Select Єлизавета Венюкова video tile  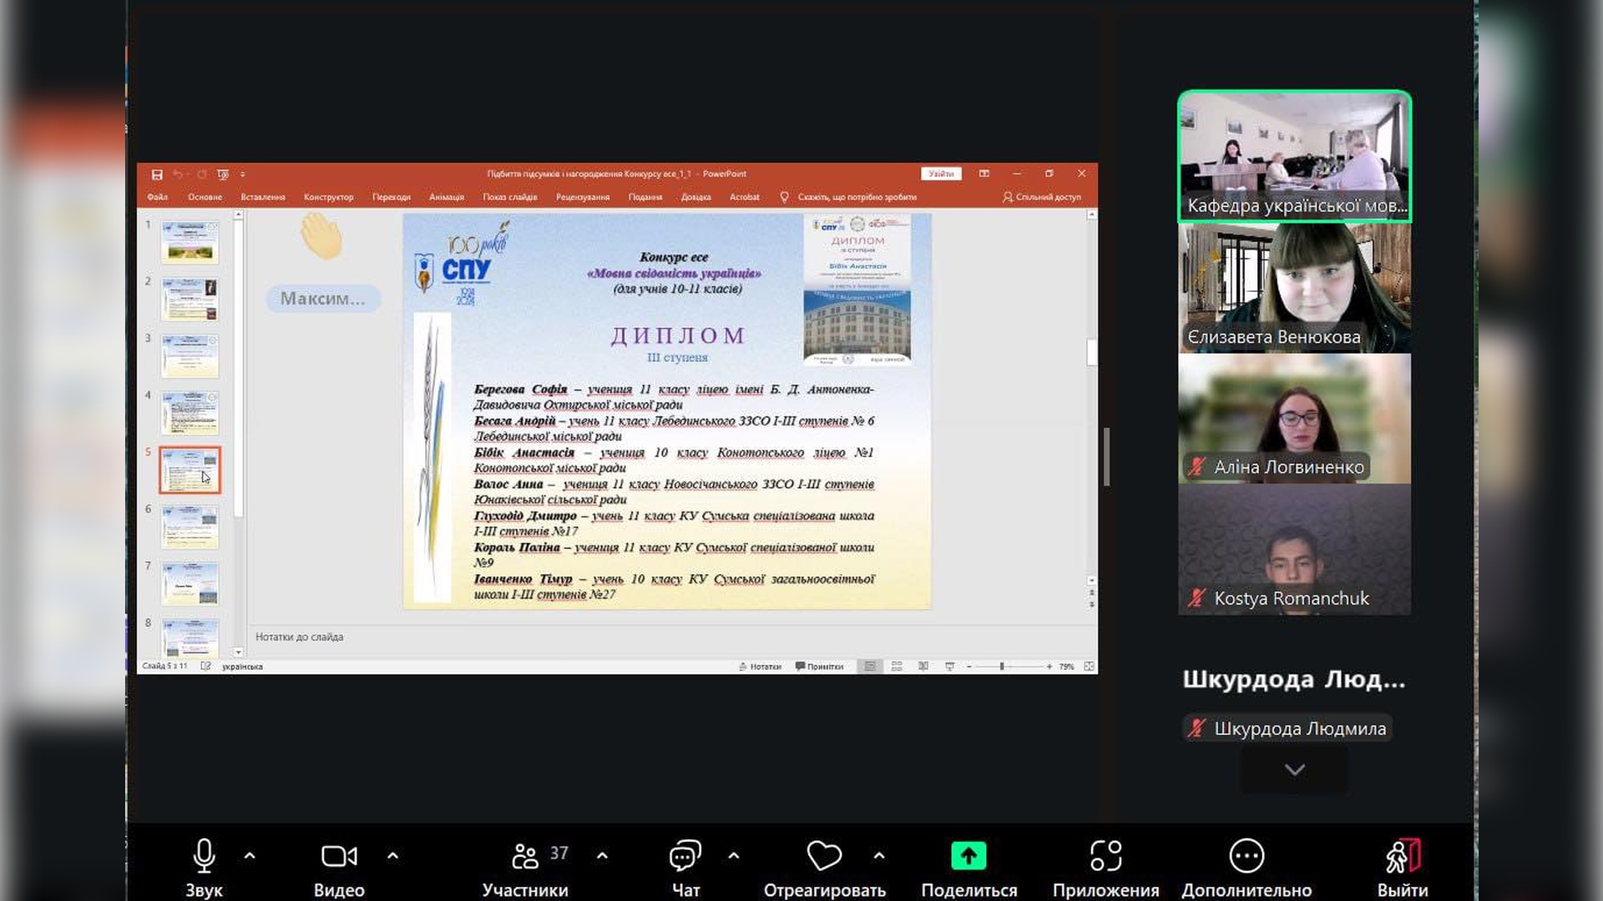click(x=1294, y=288)
